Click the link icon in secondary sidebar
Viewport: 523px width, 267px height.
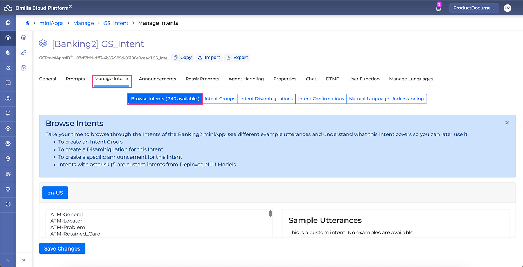24,53
